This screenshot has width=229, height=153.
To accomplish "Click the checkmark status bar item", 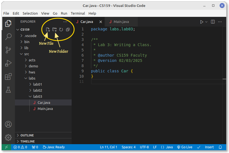I will [199, 147].
